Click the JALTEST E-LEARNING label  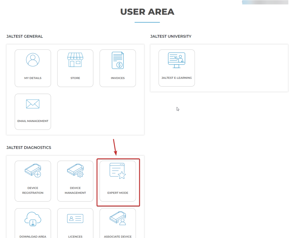(177, 78)
